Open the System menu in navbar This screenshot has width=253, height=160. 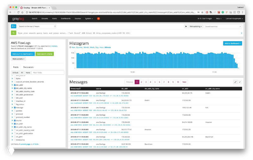(x=89, y=19)
